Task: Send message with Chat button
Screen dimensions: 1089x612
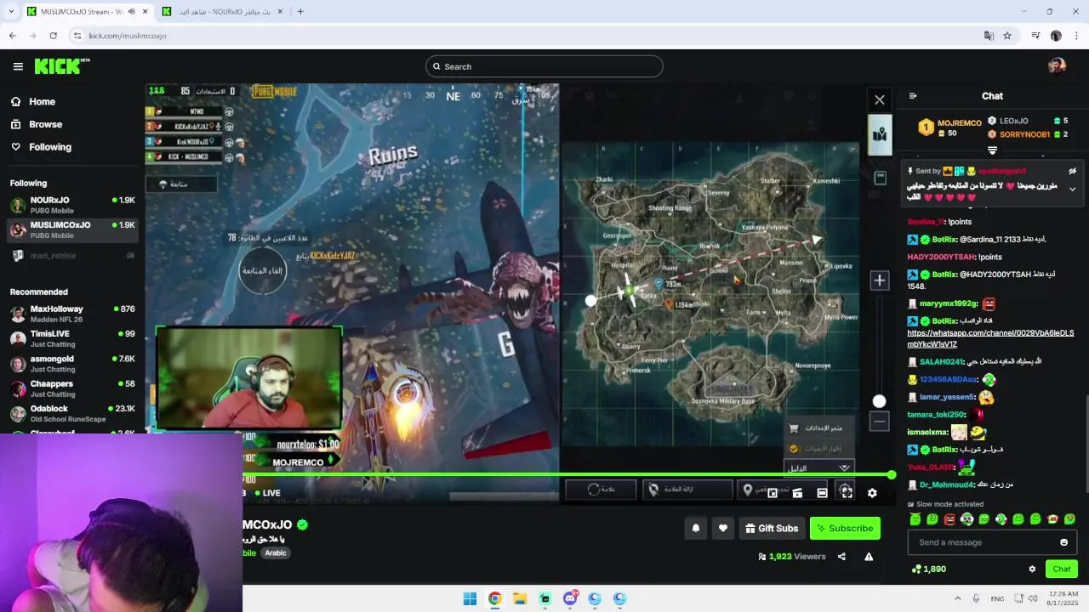Action: [x=1062, y=569]
